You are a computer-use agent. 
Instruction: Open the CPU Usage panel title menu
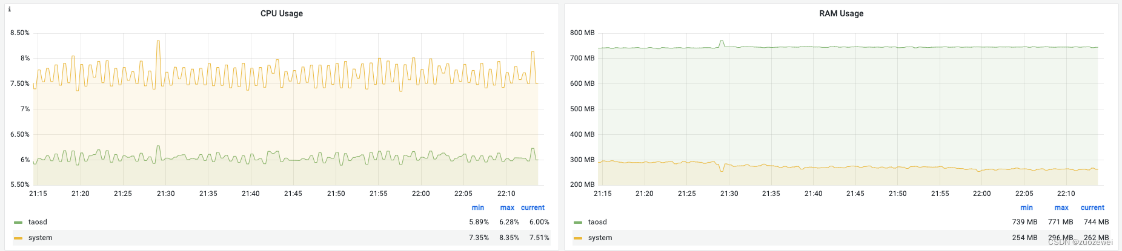pyautogui.click(x=282, y=13)
